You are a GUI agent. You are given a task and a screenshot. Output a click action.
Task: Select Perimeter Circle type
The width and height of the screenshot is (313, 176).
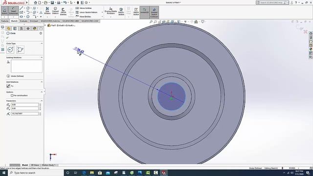click(21, 49)
